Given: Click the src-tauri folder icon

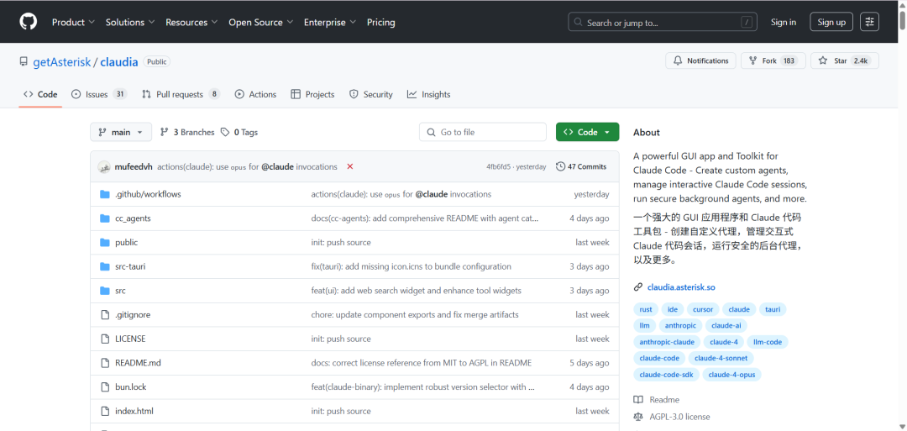Looking at the screenshot, I should tap(105, 266).
